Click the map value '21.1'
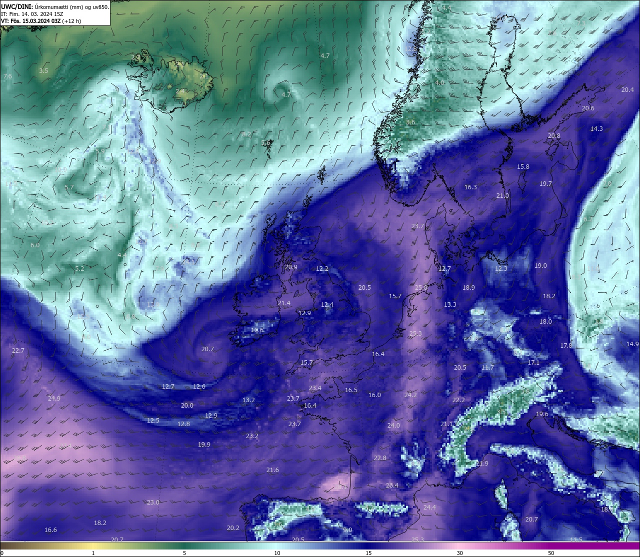The height and width of the screenshot is (557, 640). [446, 424]
